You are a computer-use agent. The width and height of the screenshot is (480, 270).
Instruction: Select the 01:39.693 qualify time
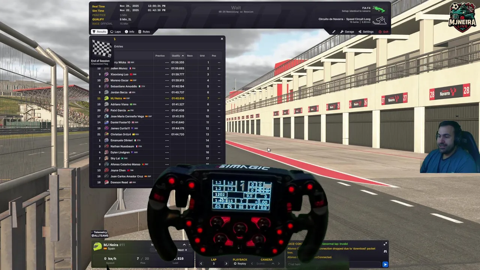[178, 68]
